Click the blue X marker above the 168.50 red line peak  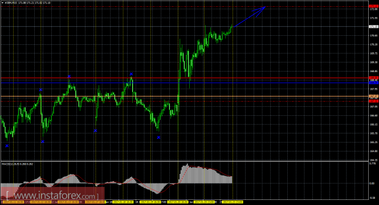[x=131, y=74]
